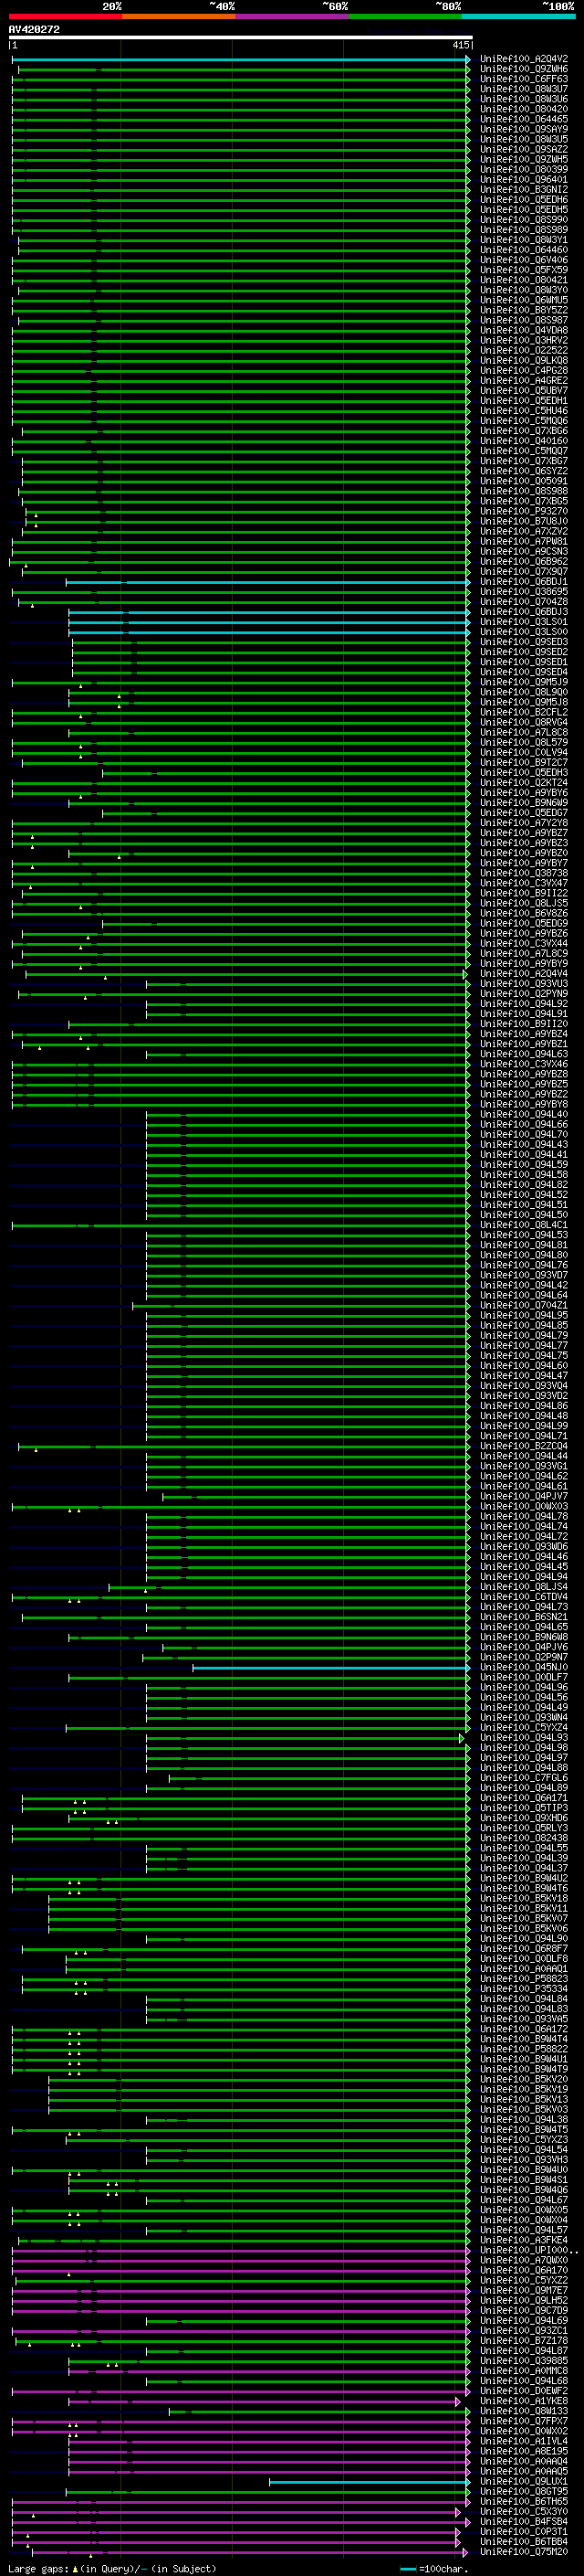The width and height of the screenshot is (584, 2576).
Task: Select hit label UniRef100_Q9SED4
Action: (524, 672)
